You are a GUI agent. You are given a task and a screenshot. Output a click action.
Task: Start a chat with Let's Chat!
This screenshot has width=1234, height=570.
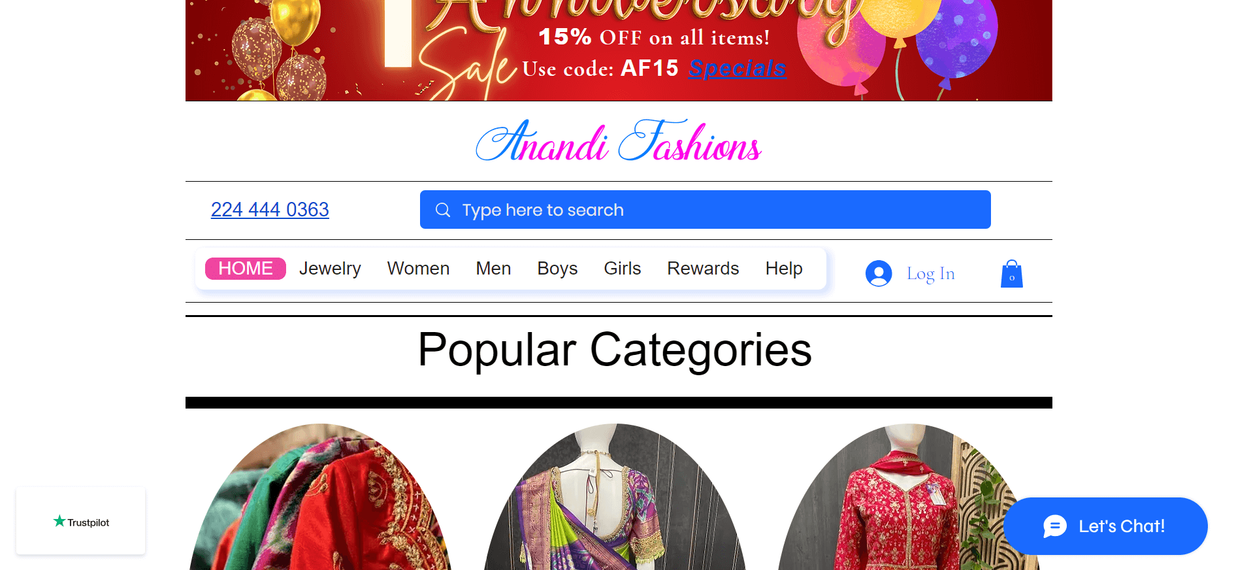tap(1105, 526)
